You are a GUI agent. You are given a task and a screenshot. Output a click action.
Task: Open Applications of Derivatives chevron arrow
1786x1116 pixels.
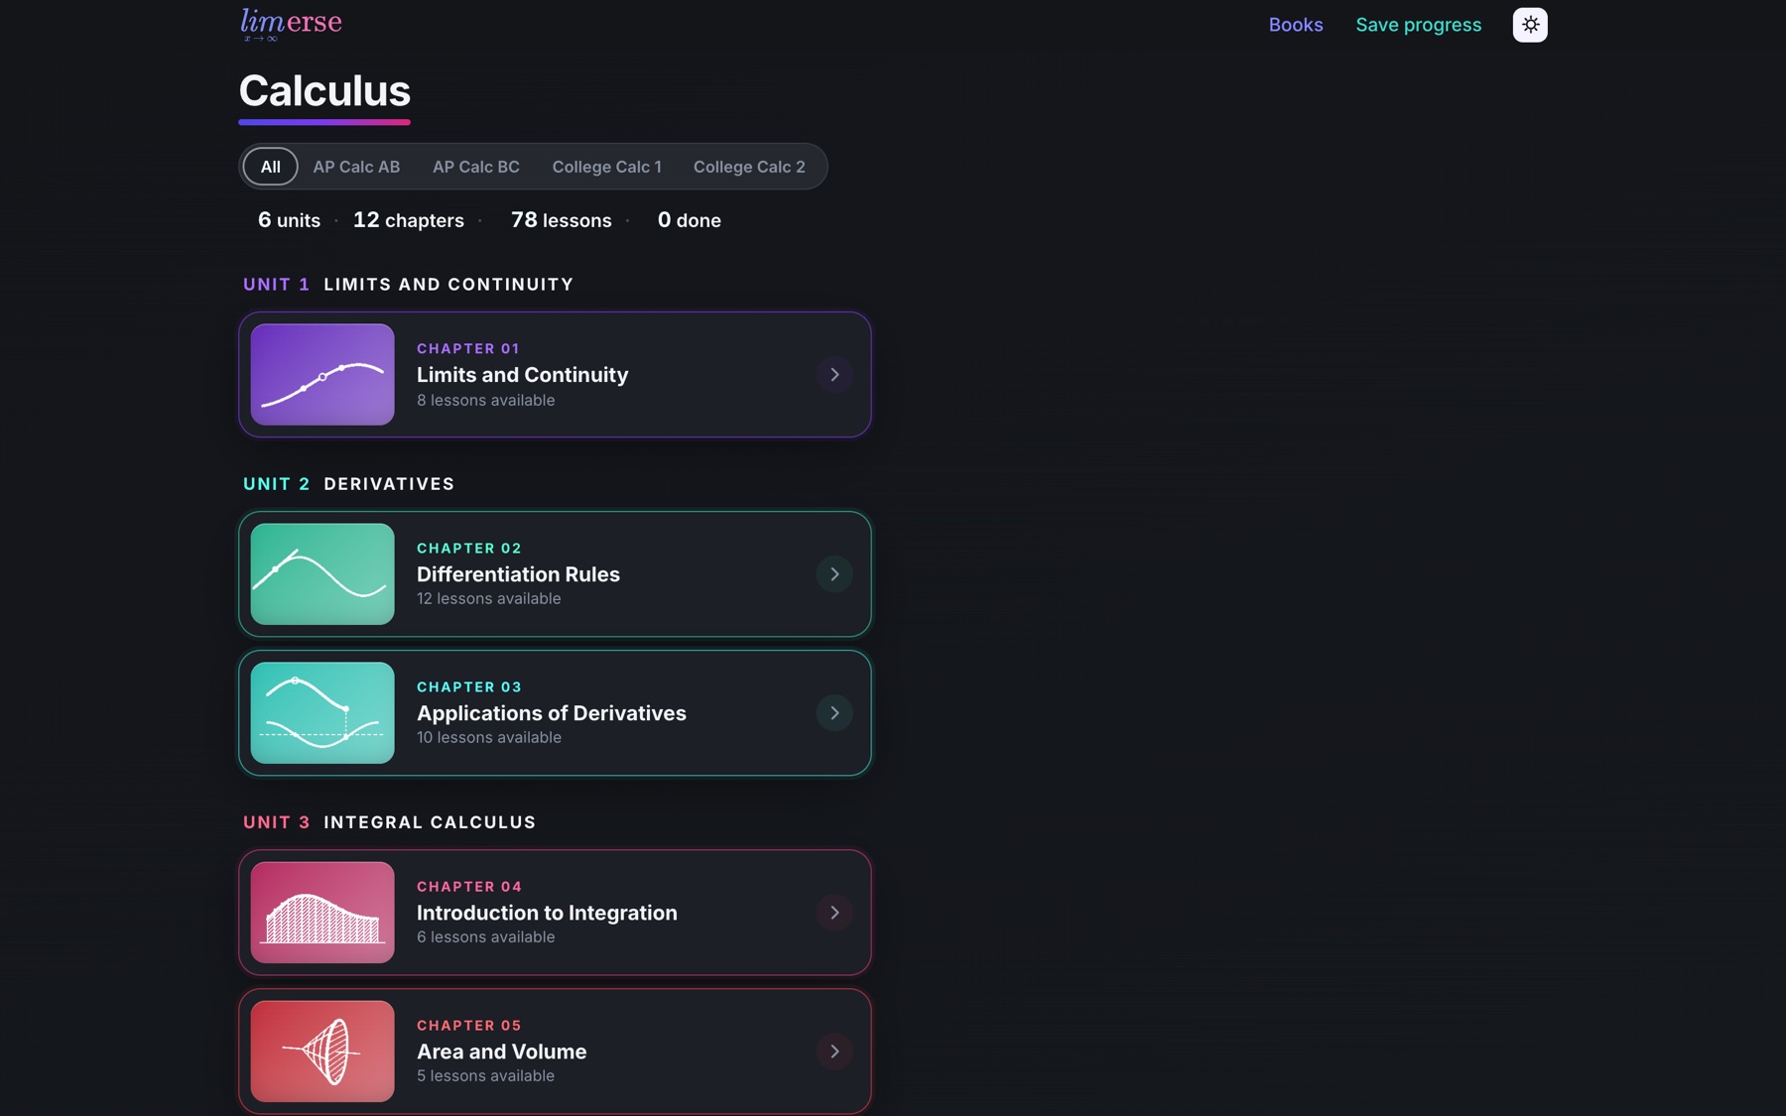click(834, 713)
